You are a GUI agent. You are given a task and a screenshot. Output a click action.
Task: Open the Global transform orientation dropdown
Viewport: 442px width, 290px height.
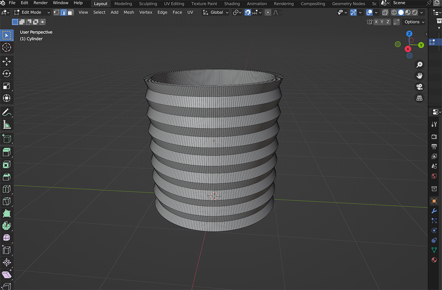point(215,12)
